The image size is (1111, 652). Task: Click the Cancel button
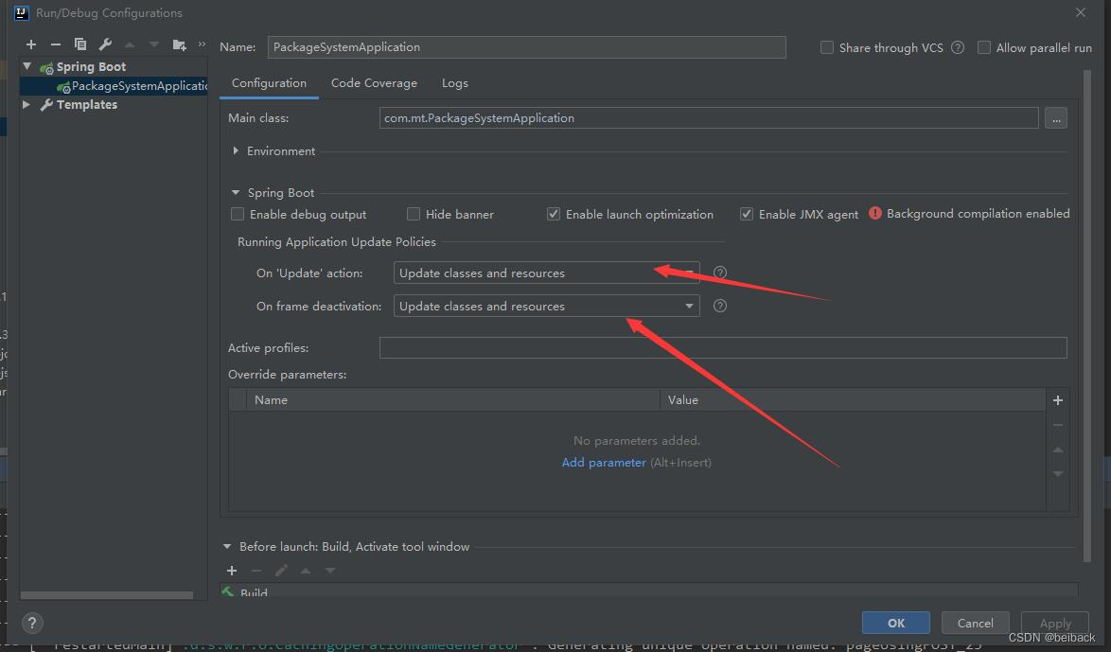point(975,623)
